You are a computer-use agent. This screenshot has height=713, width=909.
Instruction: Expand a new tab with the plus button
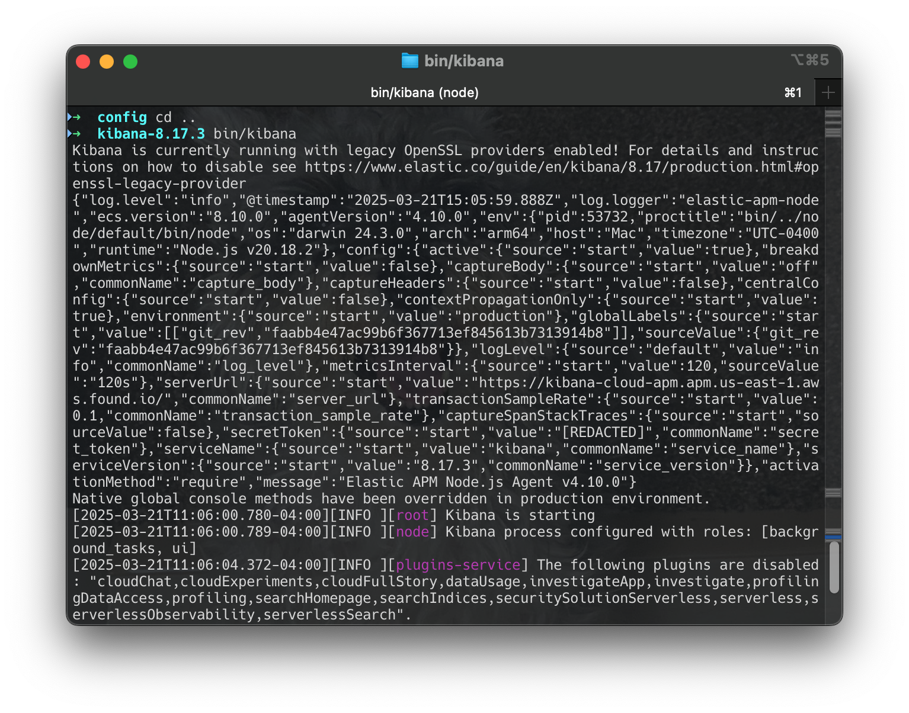coord(828,92)
